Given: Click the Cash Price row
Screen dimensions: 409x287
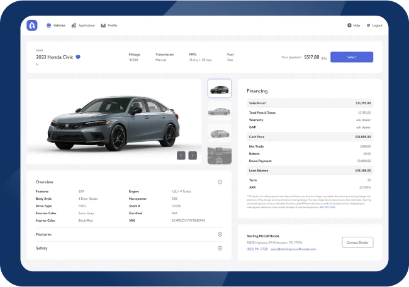Looking at the screenshot, I should coord(310,137).
